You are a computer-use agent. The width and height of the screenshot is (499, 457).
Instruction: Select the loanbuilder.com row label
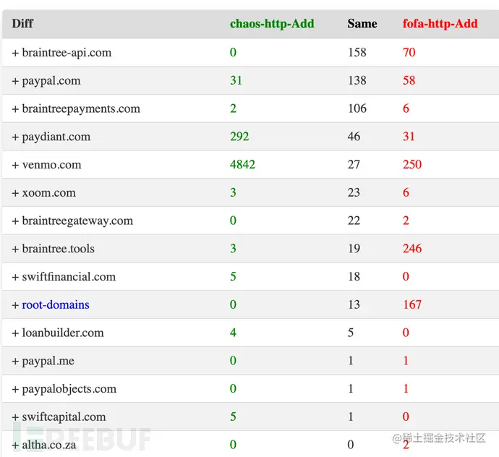point(63,333)
